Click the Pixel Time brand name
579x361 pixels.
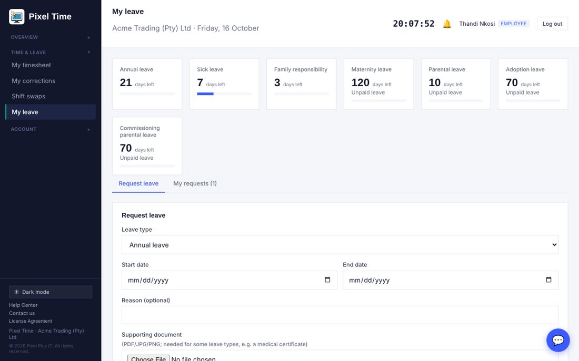click(x=50, y=17)
